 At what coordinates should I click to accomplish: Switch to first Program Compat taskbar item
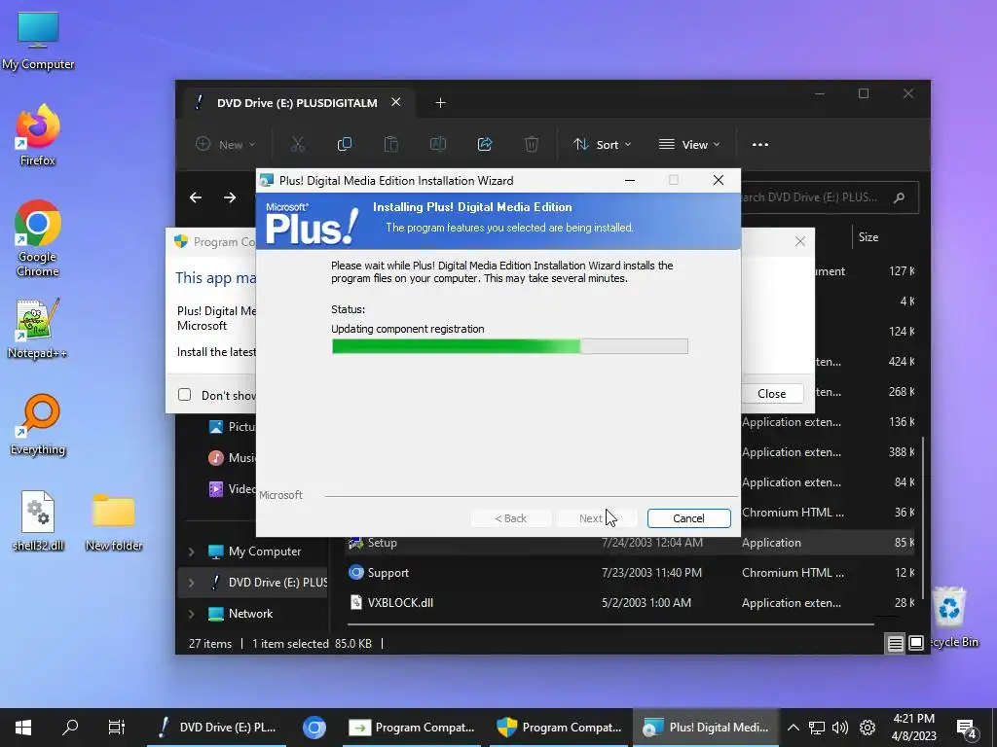(x=412, y=728)
